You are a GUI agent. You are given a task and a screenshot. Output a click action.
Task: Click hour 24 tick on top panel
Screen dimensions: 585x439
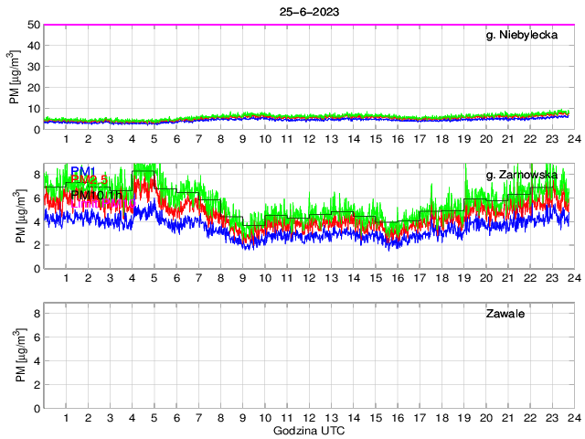[570, 138]
